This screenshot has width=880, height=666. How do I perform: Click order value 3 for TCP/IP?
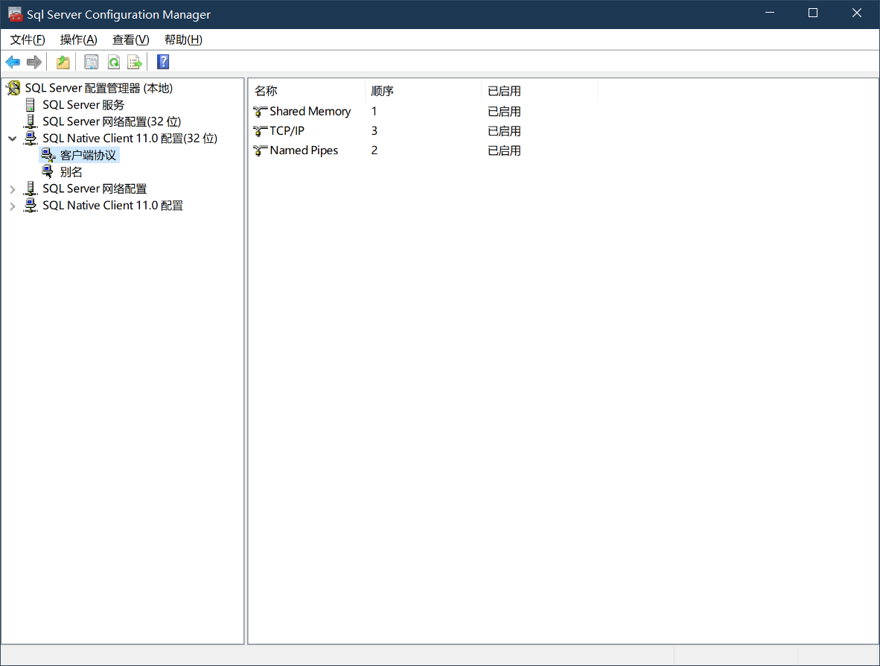374,131
